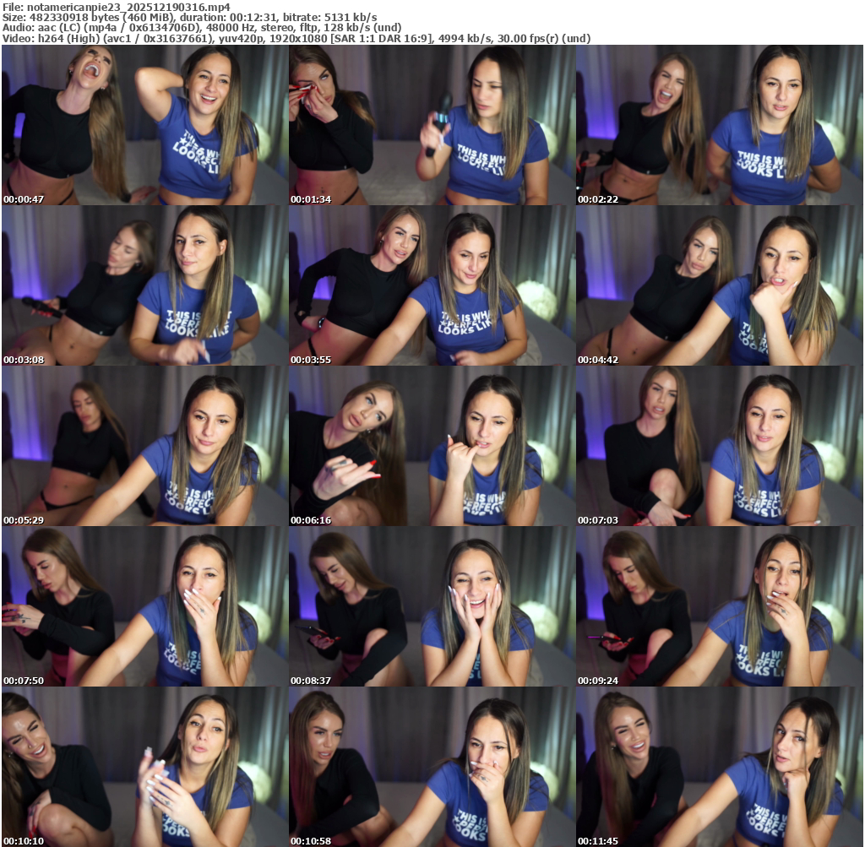Click the thumbnail frame stamped 00:10:10
Screen dimensions: 865x847
pos(145,767)
